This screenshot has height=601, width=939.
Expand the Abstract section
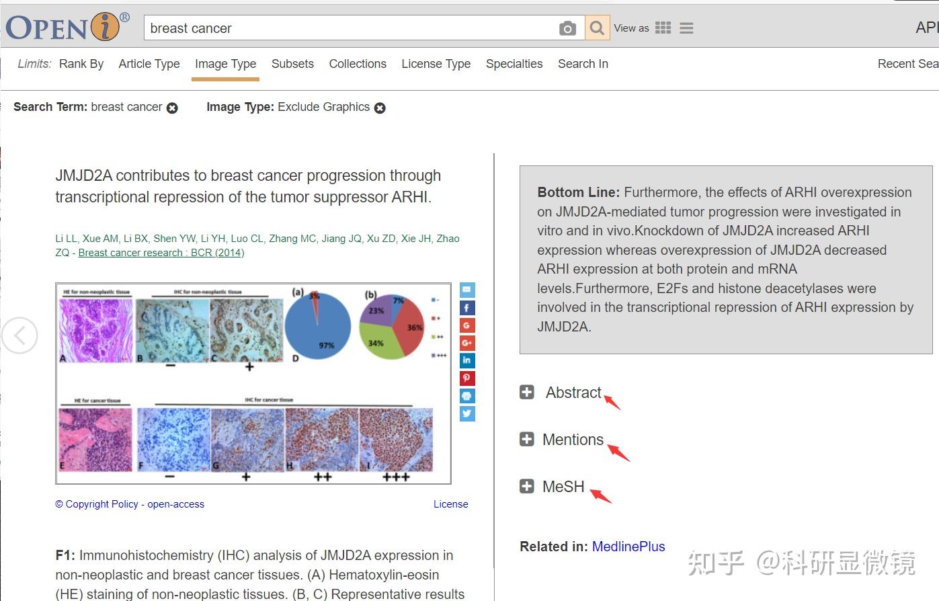(x=526, y=391)
